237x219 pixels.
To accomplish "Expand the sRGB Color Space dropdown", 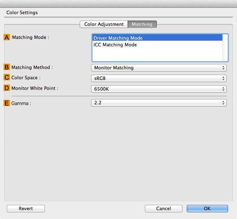I will [x=159, y=78].
